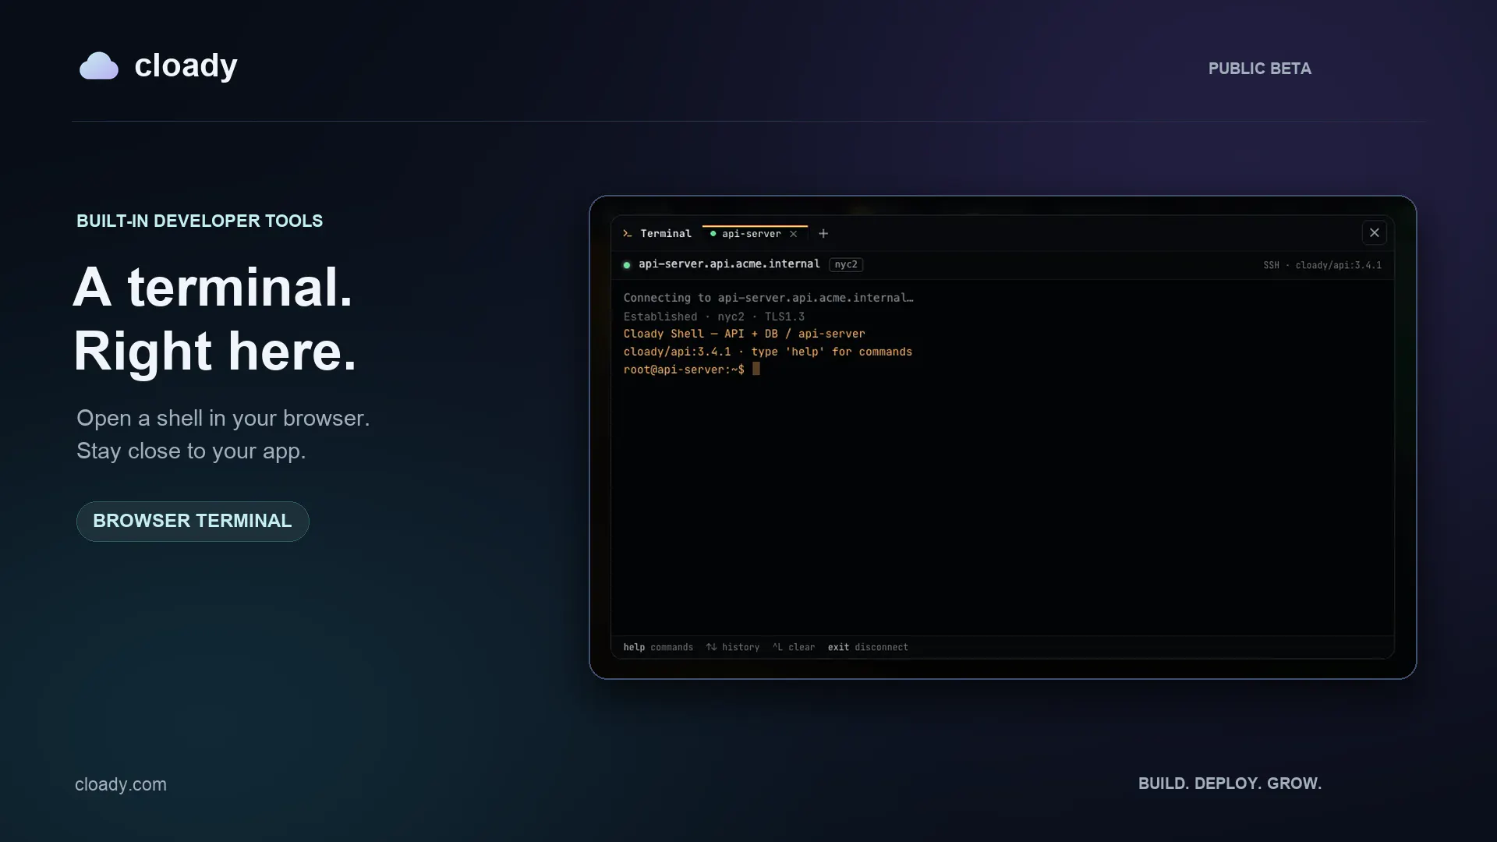Viewport: 1497px width, 842px height.
Task: Click help commands hint in footer
Action: [x=658, y=647]
